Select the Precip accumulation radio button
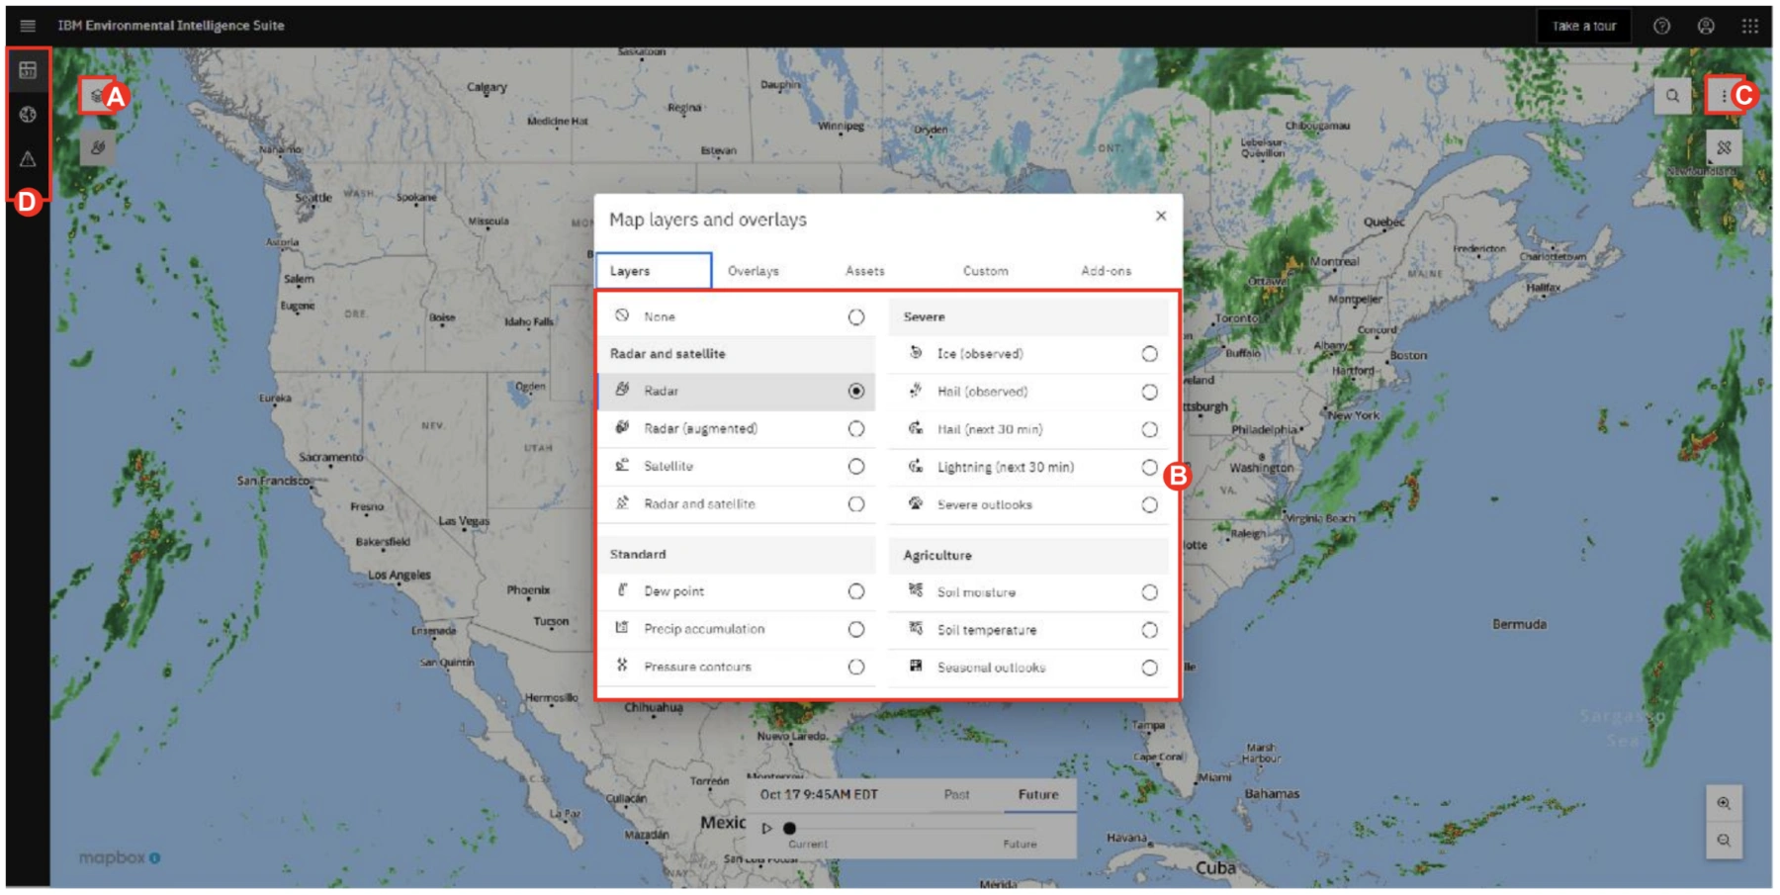 pos(856,630)
